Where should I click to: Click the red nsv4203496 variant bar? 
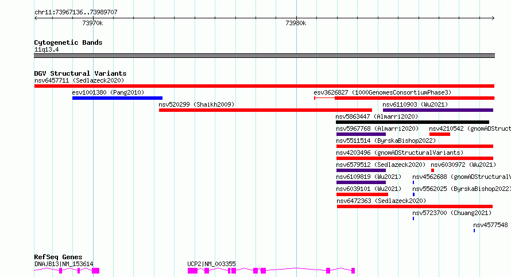(x=415, y=158)
